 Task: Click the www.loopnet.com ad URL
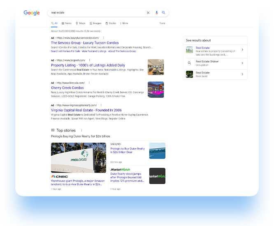click(x=71, y=60)
